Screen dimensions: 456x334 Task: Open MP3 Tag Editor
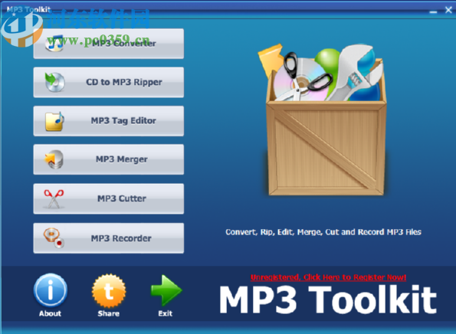pyautogui.click(x=109, y=121)
